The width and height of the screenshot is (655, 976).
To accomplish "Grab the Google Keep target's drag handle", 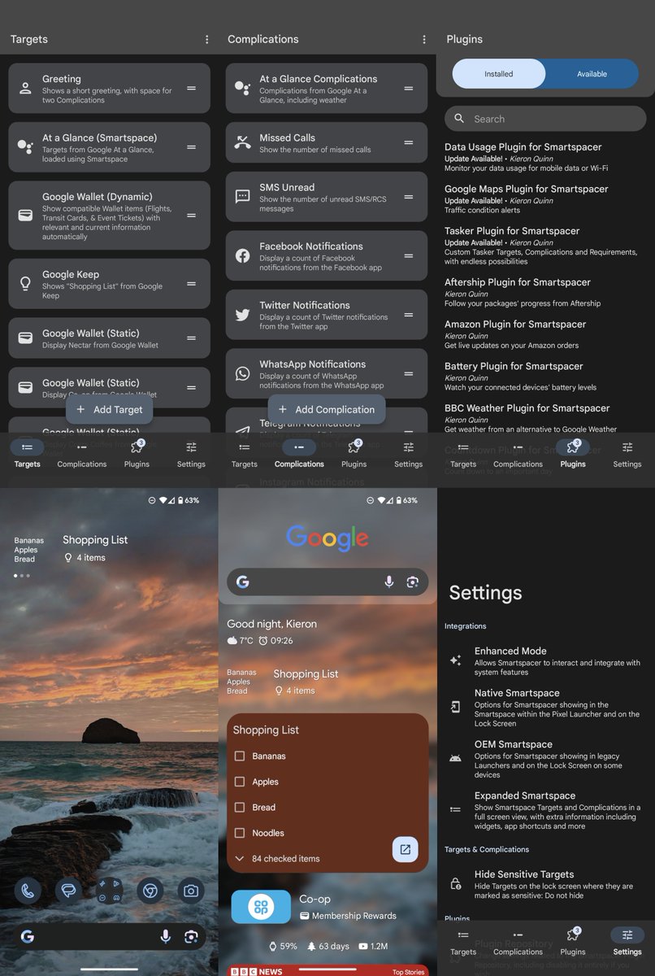I will [x=191, y=284].
